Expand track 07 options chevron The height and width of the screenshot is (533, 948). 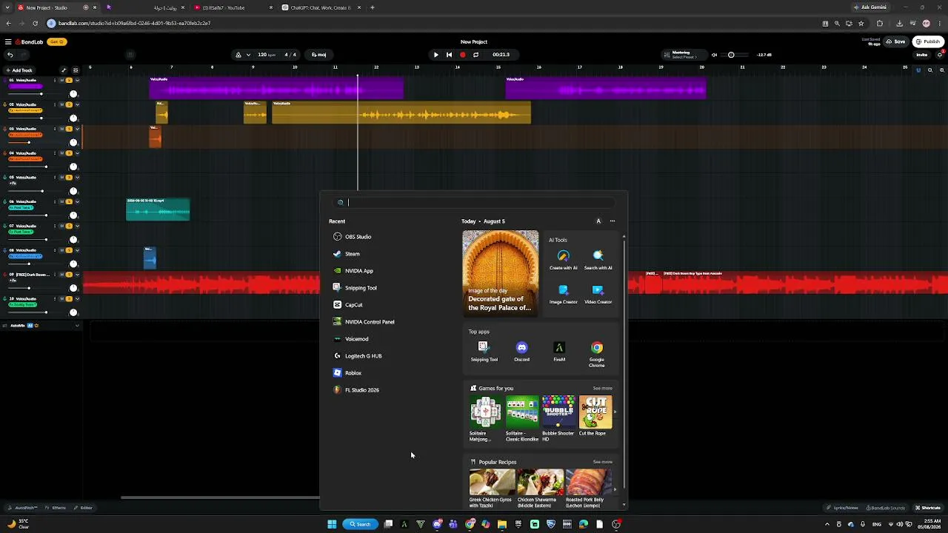point(77,226)
